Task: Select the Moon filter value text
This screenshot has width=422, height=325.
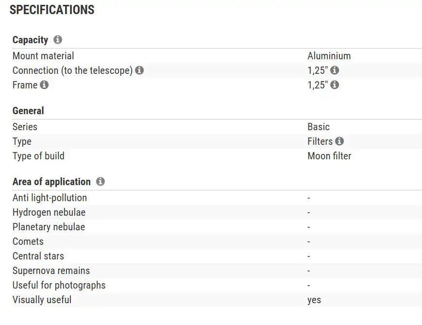Action: pyautogui.click(x=329, y=156)
